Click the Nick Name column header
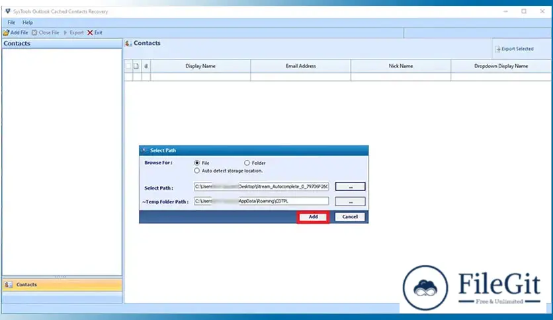Image resolution: width=553 pixels, height=320 pixels. [x=401, y=66]
